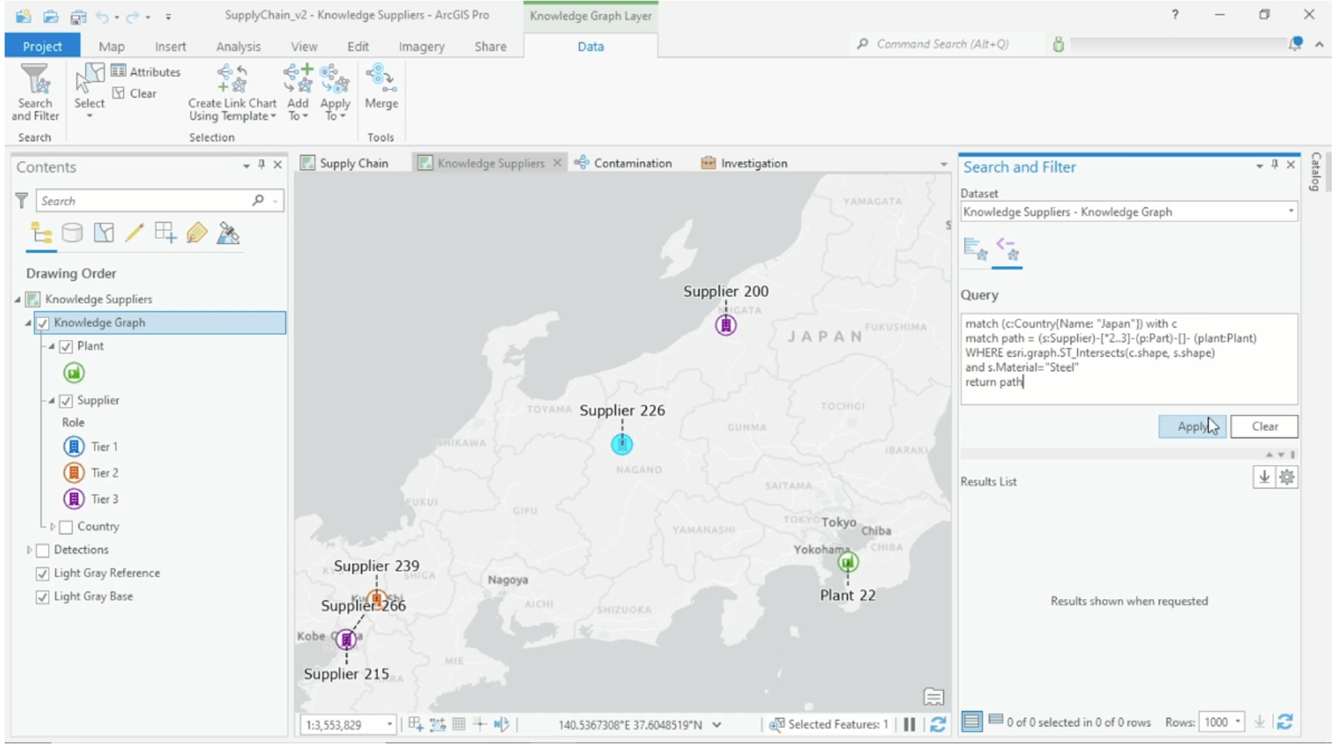The image size is (1332, 744).
Task: Uncheck the Plant layer in Contents
Action: click(66, 346)
